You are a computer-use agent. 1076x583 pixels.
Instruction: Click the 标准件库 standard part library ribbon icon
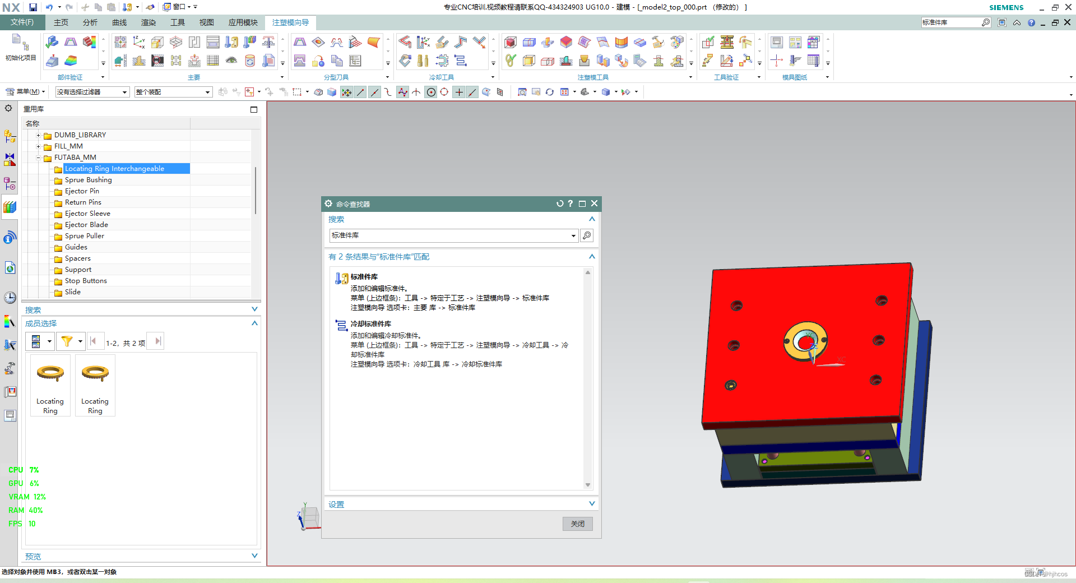[231, 42]
